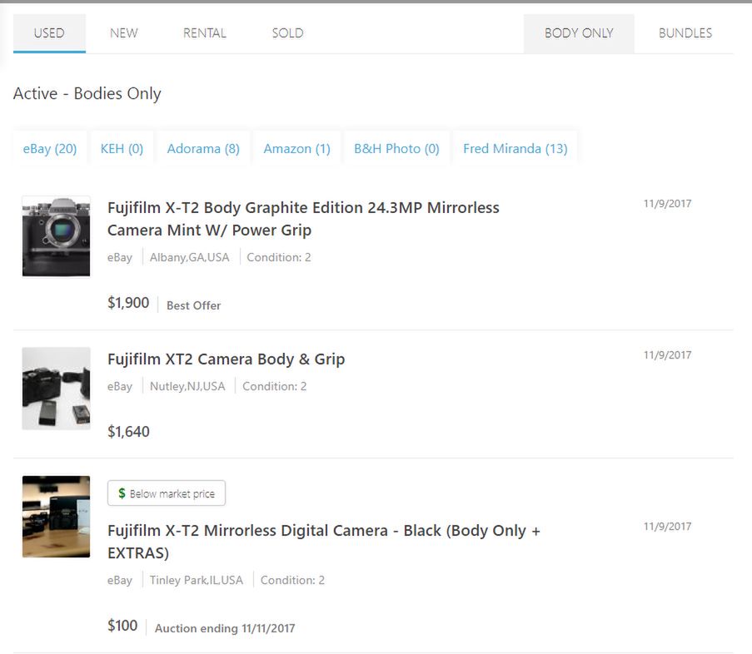752x654 pixels.
Task: Click Auction ending 11/11/2017 text
Action: coord(225,628)
